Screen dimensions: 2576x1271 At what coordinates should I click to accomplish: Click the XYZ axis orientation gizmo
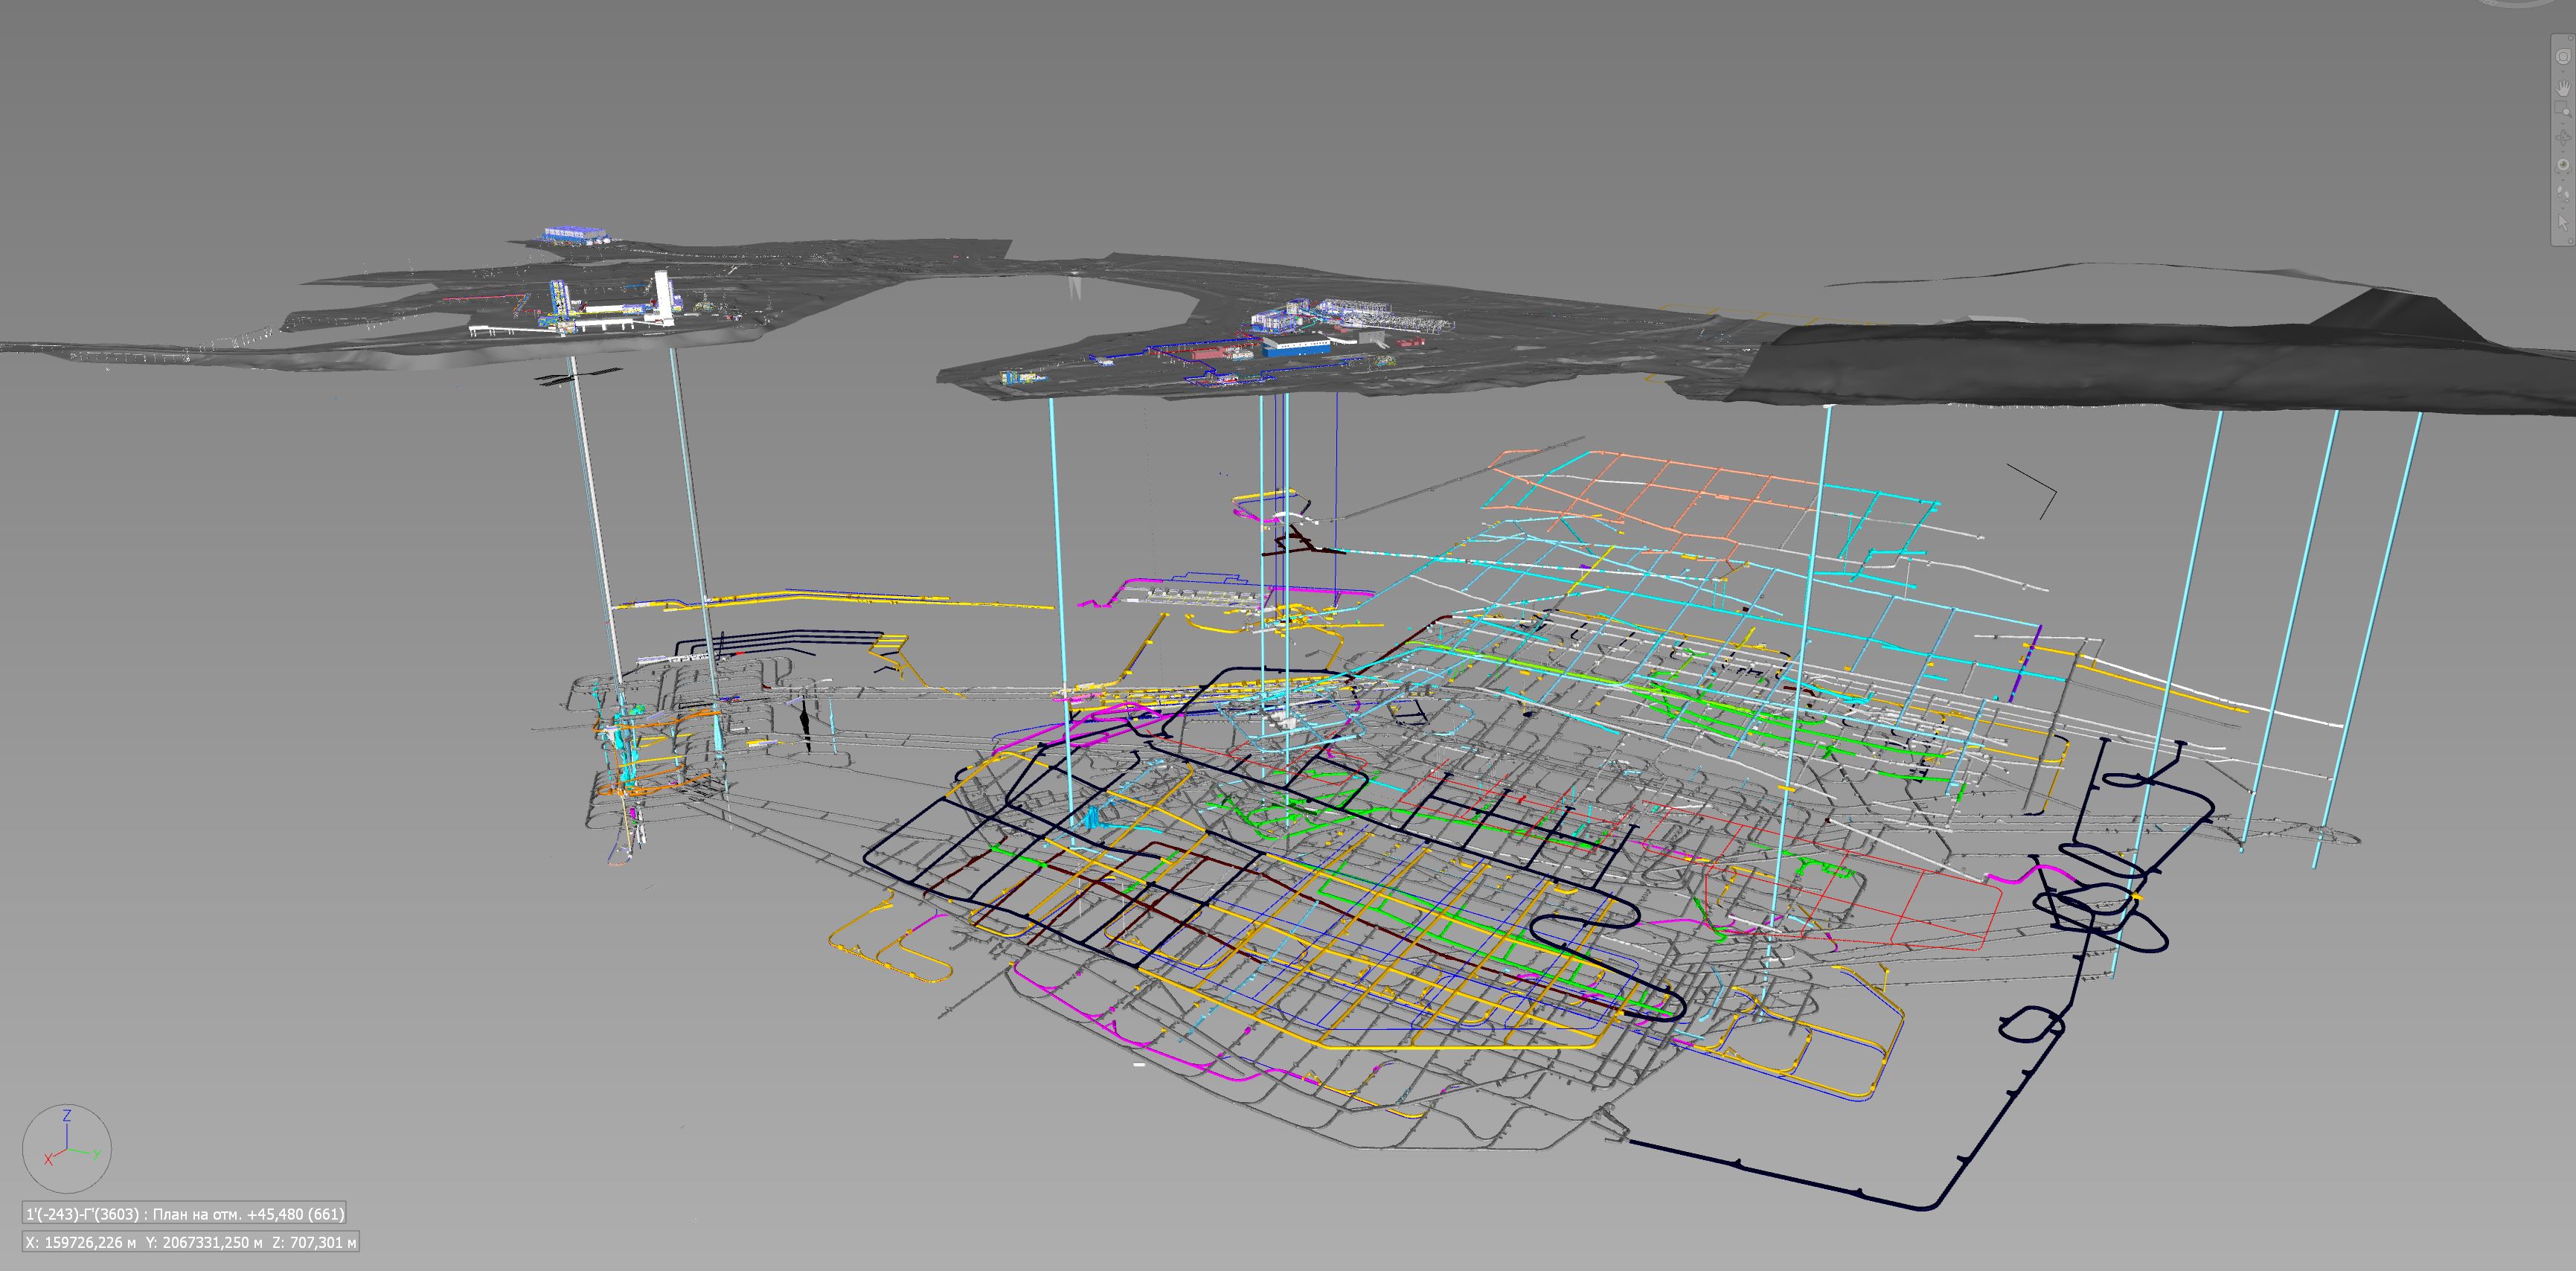click(67, 1149)
